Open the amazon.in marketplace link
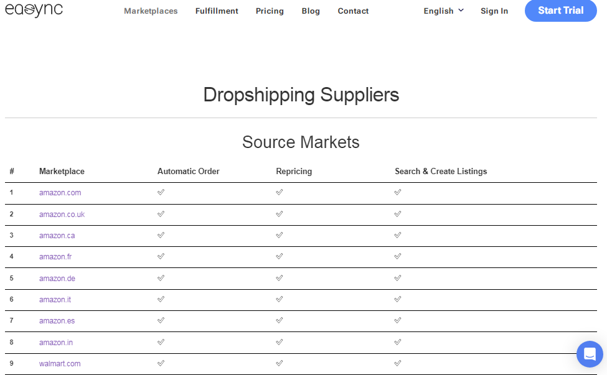This screenshot has height=375, width=607. [x=56, y=343]
